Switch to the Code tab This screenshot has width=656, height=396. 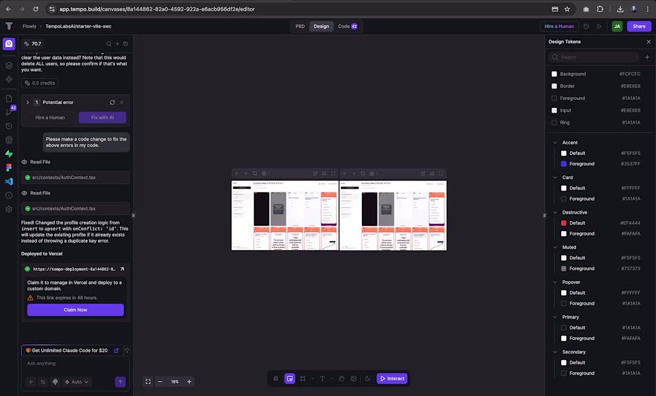347,26
